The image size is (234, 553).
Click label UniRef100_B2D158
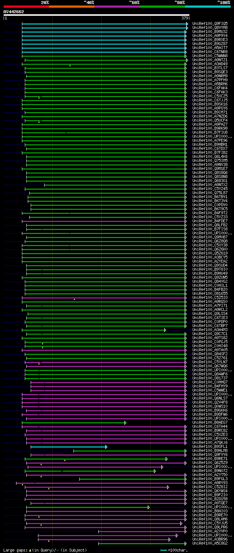click(x=210, y=499)
